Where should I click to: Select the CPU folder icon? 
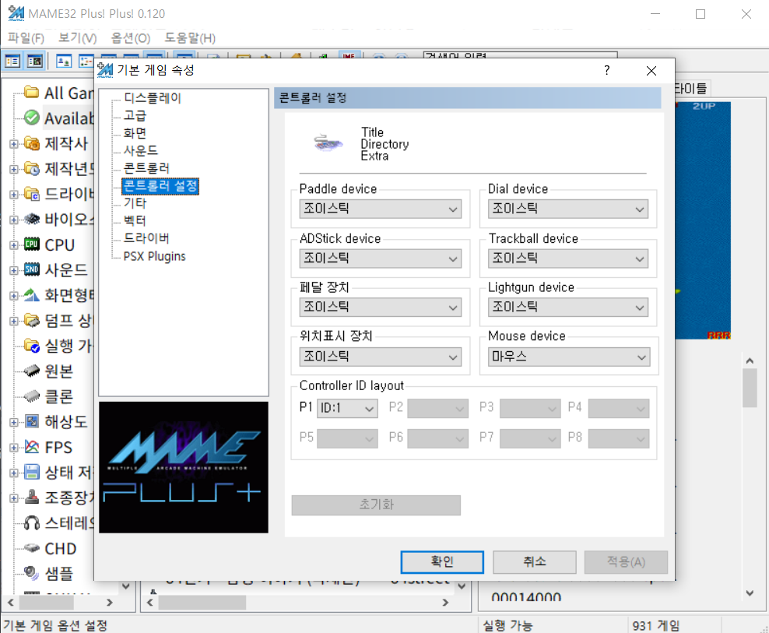[x=32, y=244]
